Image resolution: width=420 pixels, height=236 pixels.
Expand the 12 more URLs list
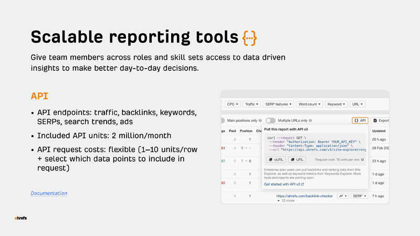click(x=286, y=200)
